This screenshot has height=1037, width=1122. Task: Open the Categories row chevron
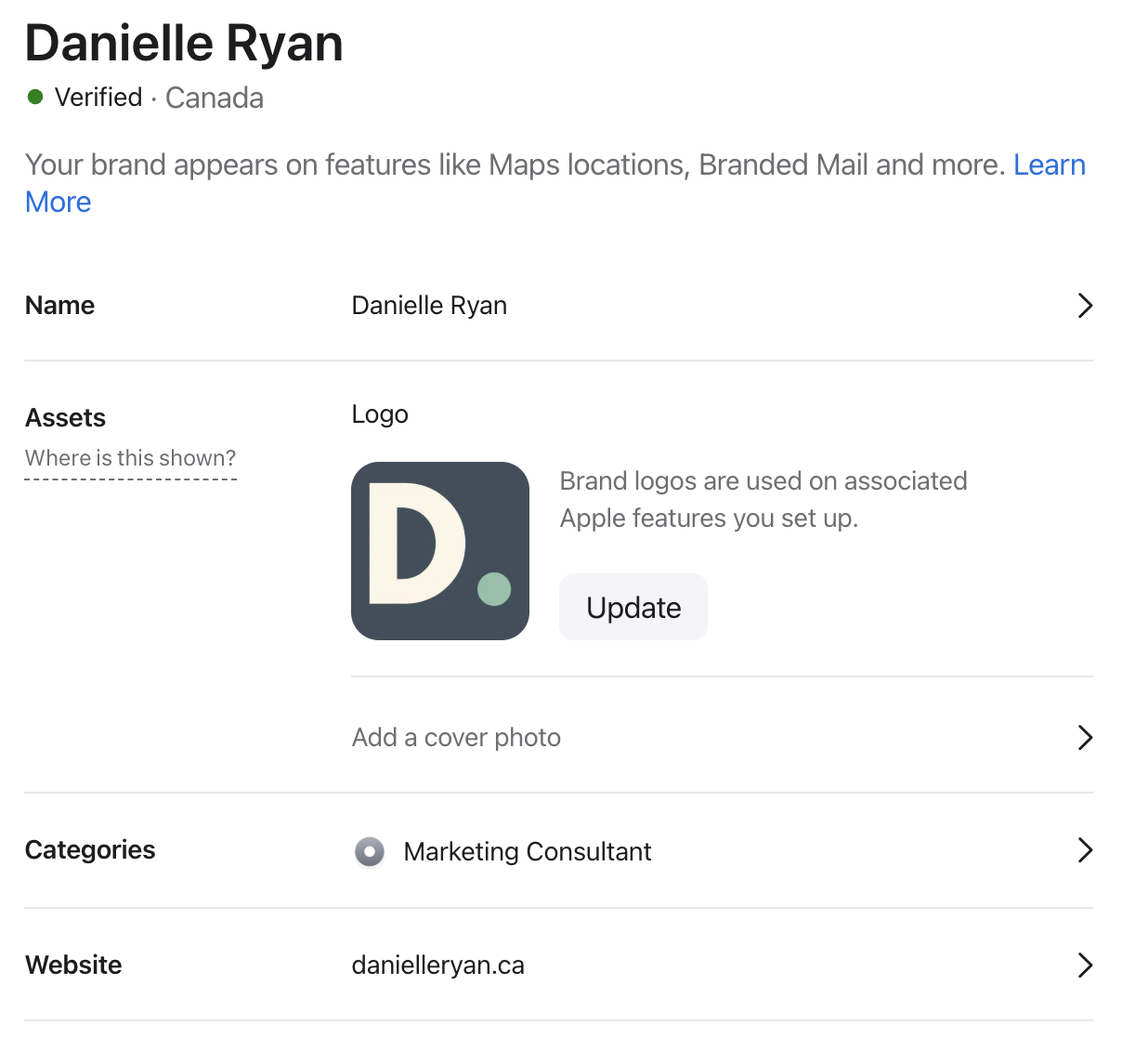(1084, 850)
